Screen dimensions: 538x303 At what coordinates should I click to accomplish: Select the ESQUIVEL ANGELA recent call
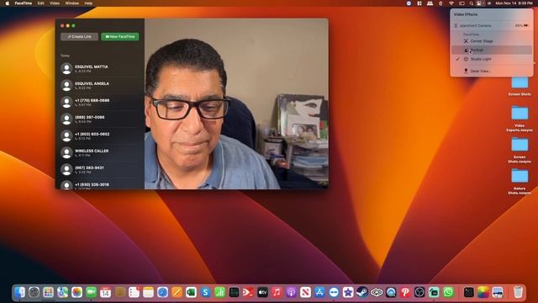pos(101,86)
